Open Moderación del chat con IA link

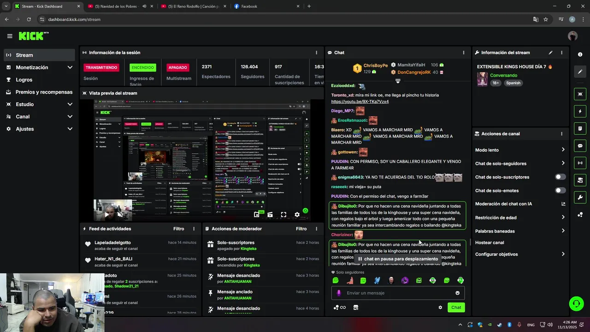coord(520,204)
